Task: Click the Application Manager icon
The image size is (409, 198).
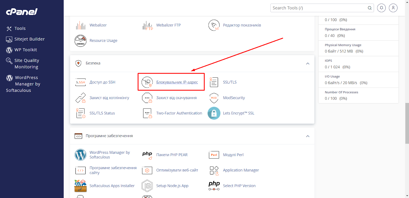Action: [214, 170]
